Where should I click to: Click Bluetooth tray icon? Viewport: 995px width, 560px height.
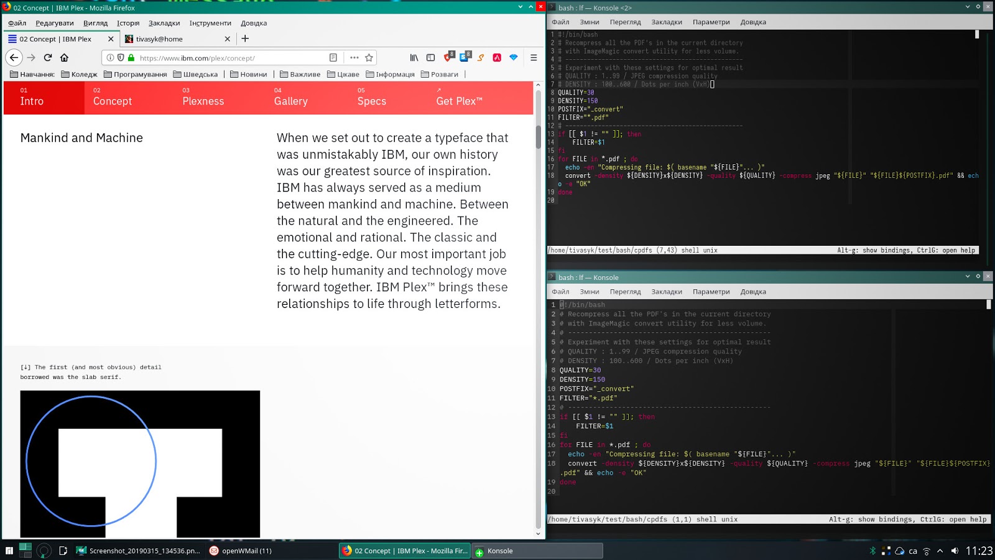click(872, 551)
